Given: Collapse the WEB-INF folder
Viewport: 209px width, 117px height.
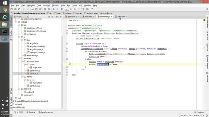Looking at the screenshot, I should (19, 89).
